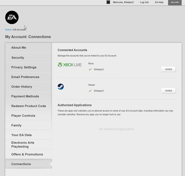Go to Privacy Settings
This screenshot has height=176, width=185.
point(29,67)
